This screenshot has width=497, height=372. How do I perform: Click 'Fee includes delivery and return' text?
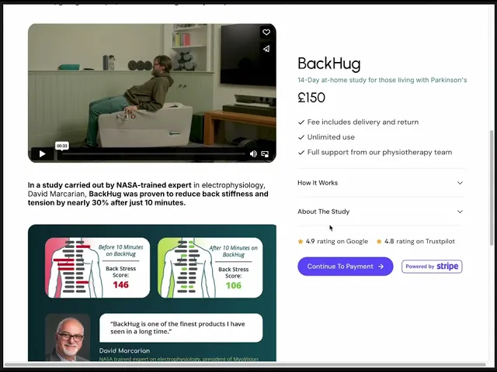click(363, 122)
